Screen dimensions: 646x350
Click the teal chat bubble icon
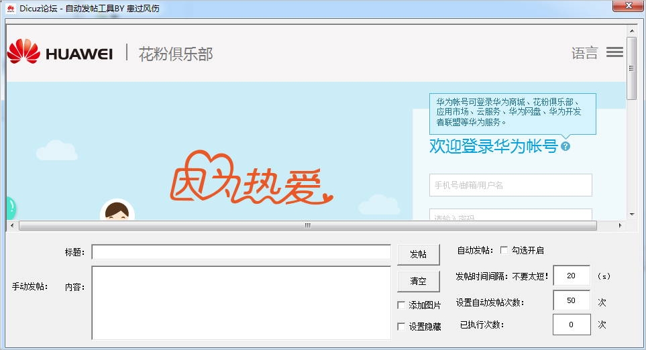11,208
